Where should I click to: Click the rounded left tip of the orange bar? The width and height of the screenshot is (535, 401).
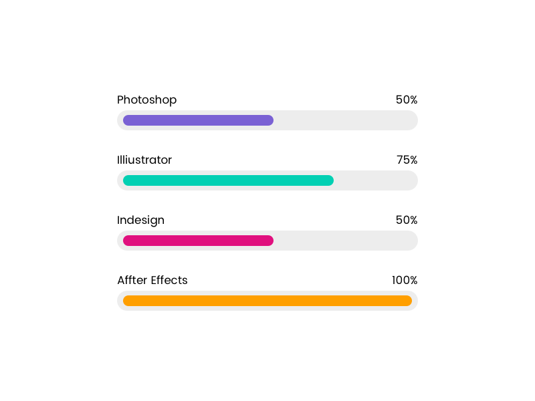tap(126, 301)
